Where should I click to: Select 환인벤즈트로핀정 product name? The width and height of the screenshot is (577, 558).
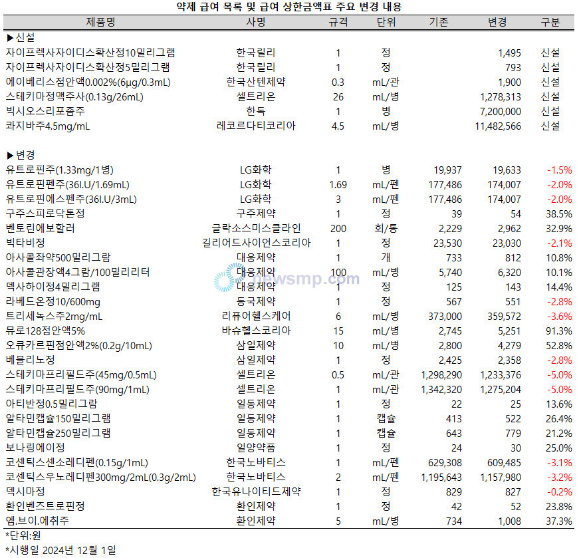point(45,506)
